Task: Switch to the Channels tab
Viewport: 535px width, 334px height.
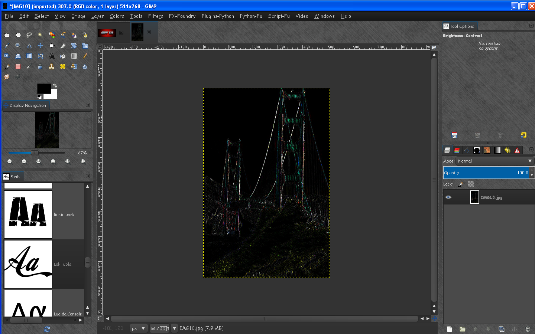Action: coord(457,150)
